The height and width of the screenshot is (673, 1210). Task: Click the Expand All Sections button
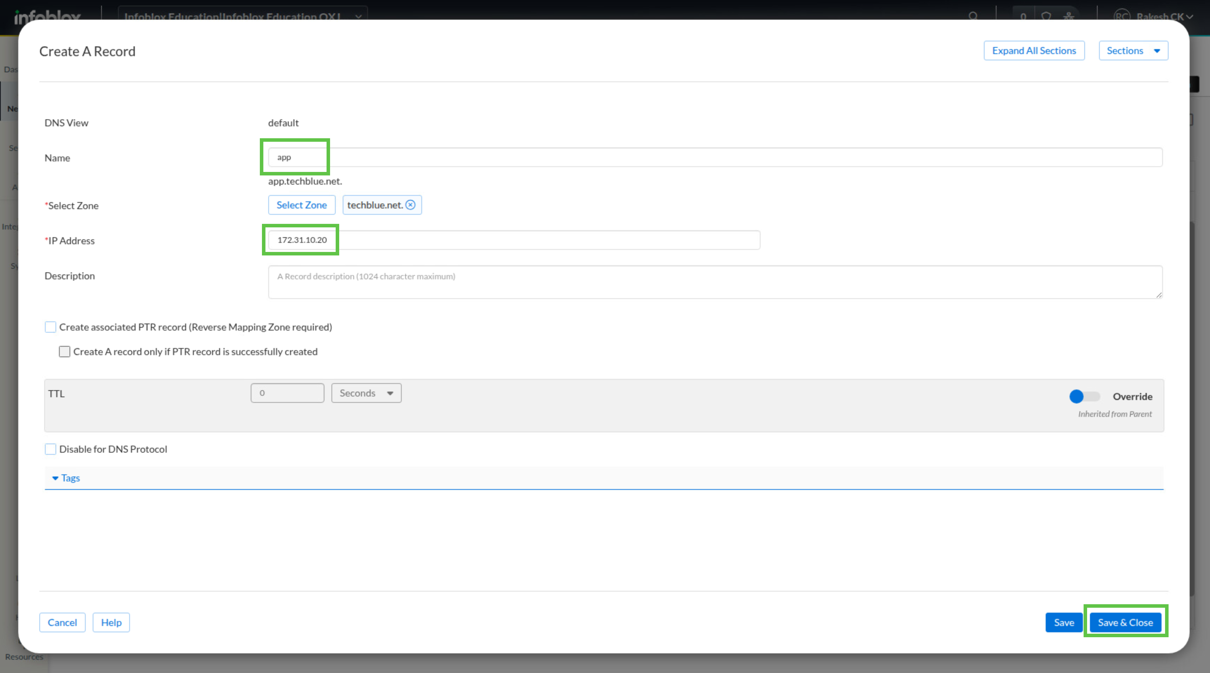click(x=1034, y=51)
